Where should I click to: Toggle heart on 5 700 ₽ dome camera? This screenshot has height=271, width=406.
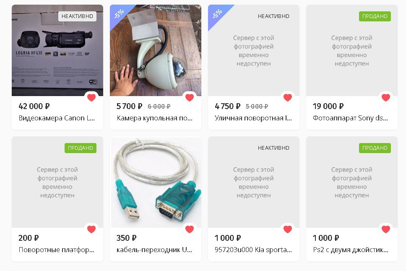click(190, 98)
